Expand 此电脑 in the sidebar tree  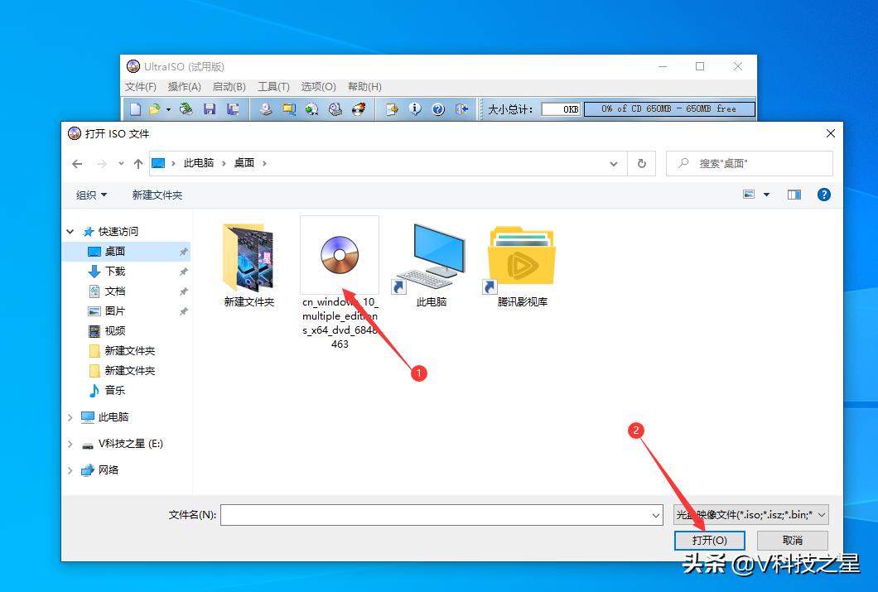[70, 416]
